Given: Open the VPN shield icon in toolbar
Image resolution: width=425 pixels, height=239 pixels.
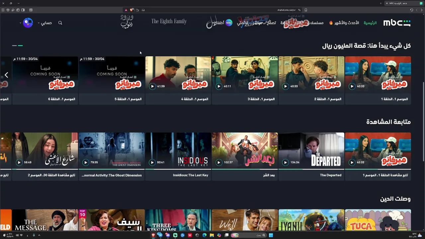Looking at the screenshot, I should coord(8,10).
